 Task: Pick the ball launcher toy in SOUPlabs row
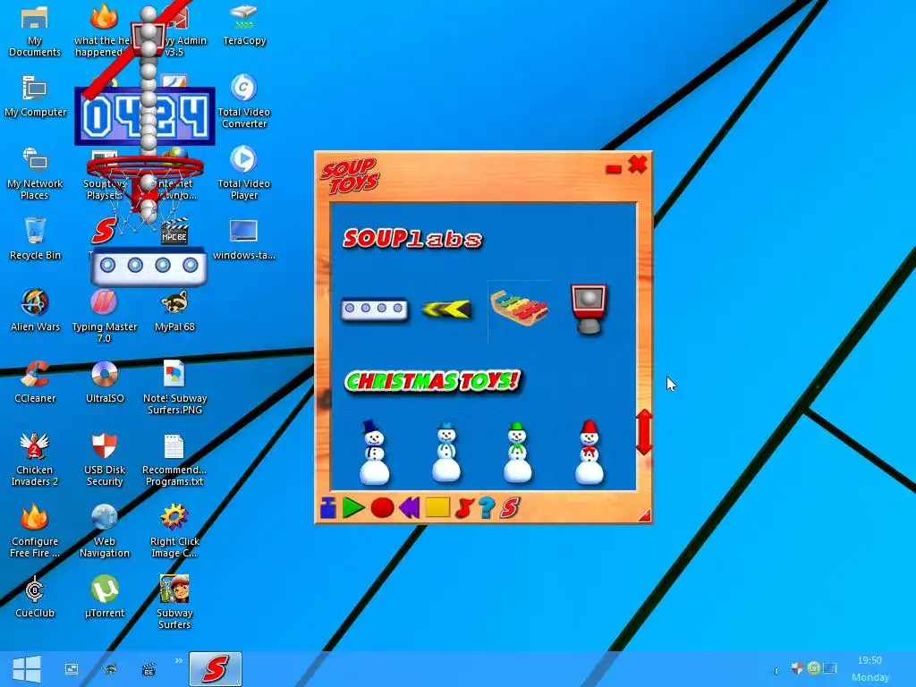coord(375,309)
